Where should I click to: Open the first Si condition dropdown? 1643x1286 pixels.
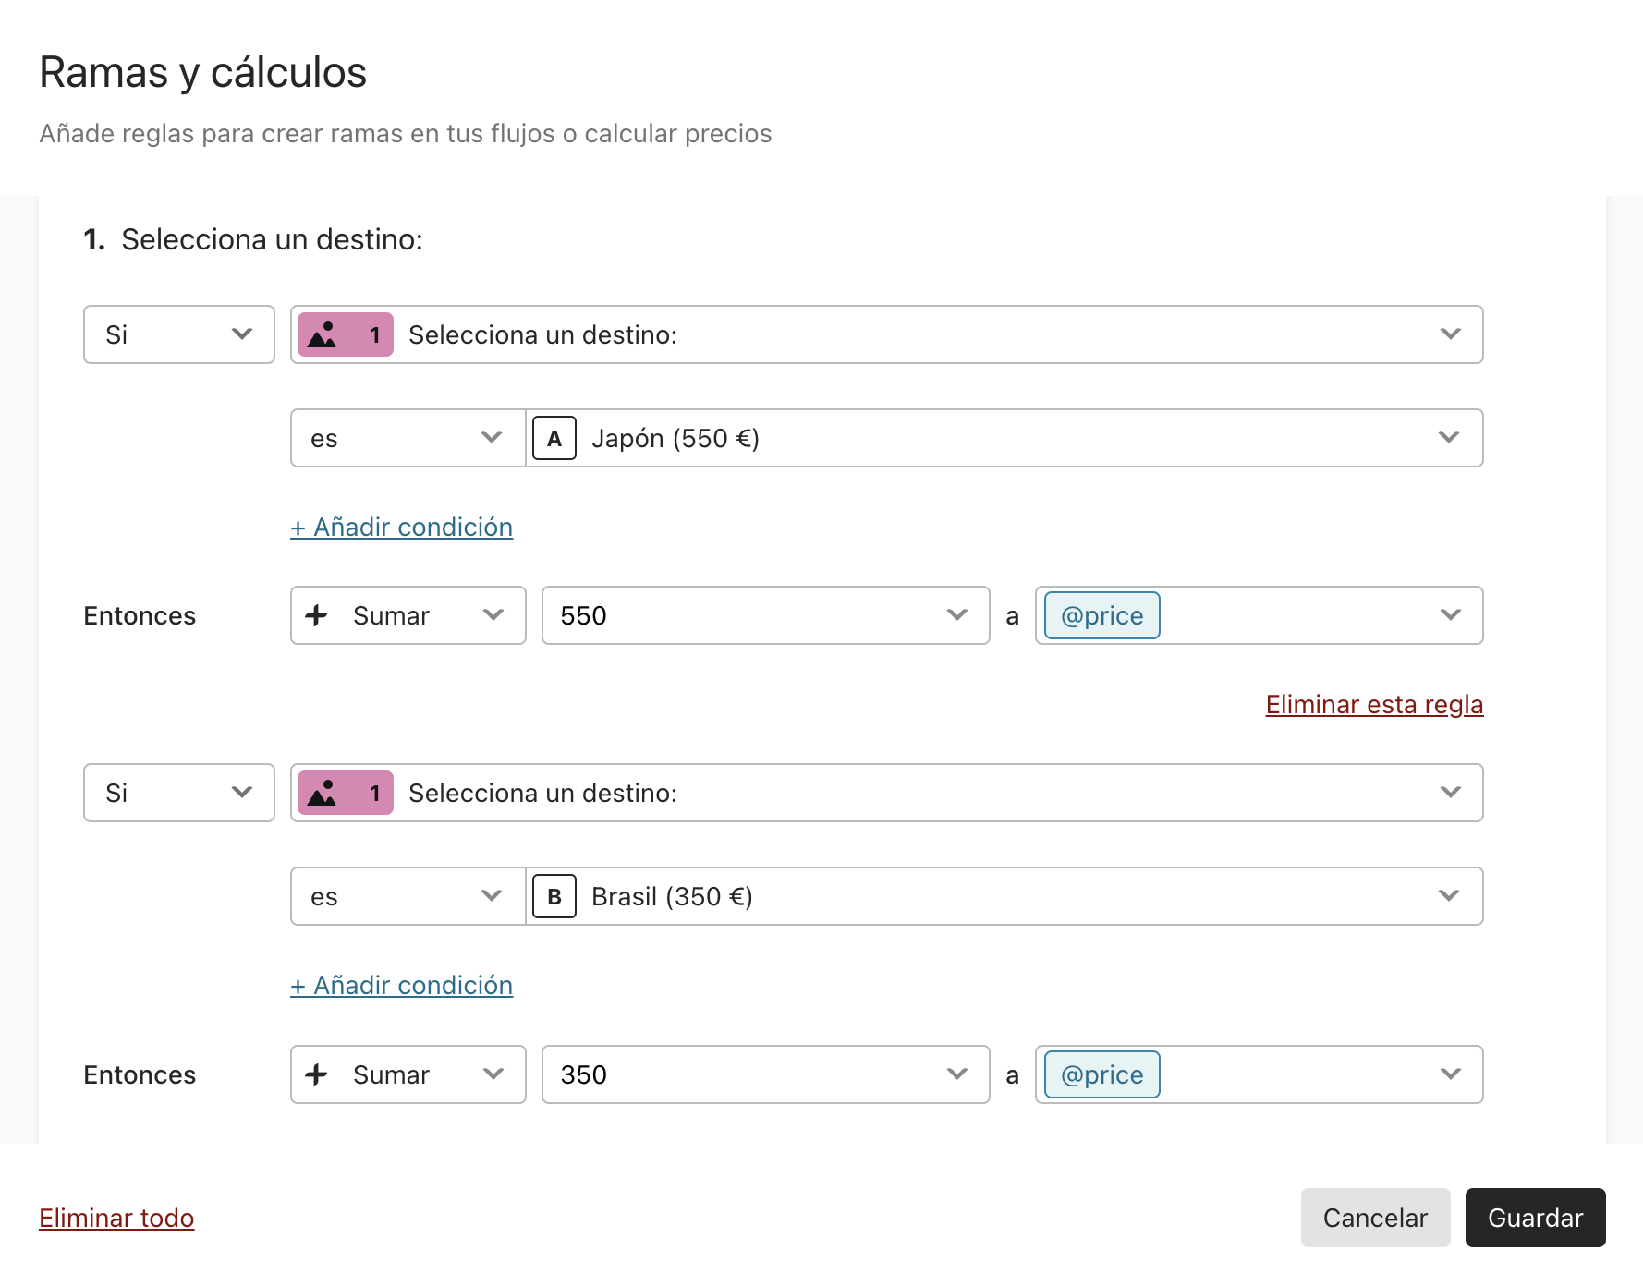click(x=179, y=334)
